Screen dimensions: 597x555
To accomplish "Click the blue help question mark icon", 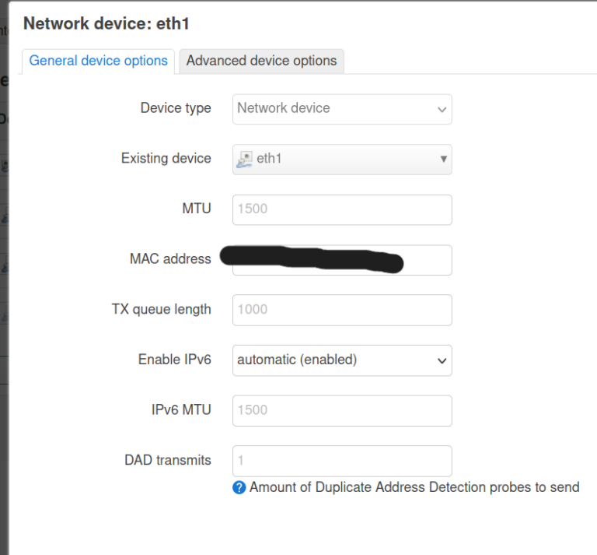I will (x=239, y=488).
